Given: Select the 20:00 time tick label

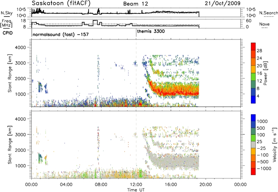Looking at the screenshot, I should pyautogui.click(x=205, y=185).
